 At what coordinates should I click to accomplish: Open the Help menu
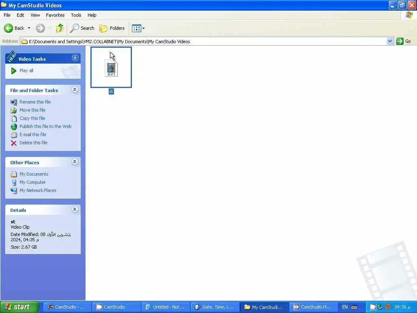(x=92, y=15)
